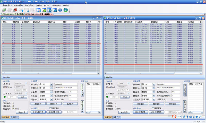
Task: Open the 发送方式 dropdown in channel 2 panel
Action: point(154,100)
